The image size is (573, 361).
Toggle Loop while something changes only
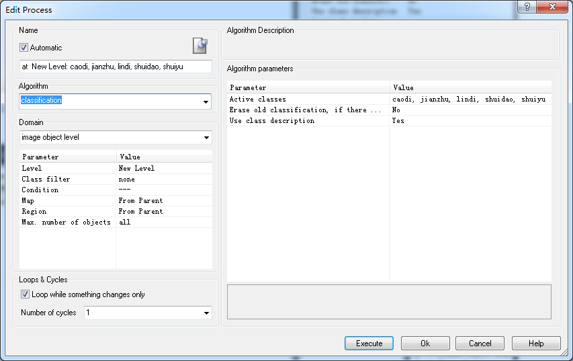pos(25,294)
